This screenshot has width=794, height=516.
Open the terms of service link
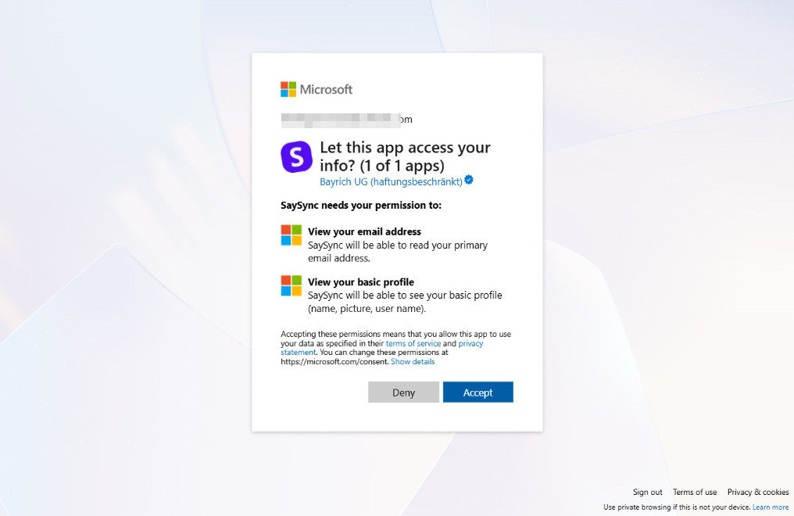pos(413,343)
